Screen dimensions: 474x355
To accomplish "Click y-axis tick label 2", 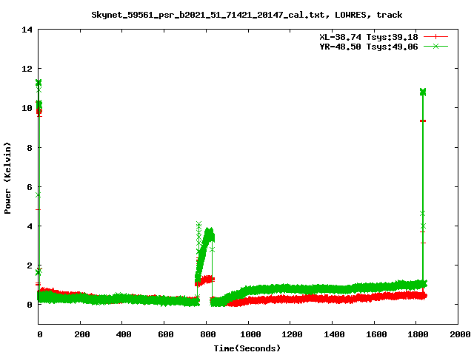I will click(x=30, y=266).
